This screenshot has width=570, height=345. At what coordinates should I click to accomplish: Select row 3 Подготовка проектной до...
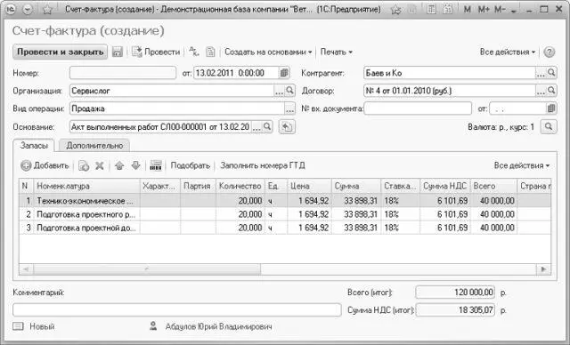[x=285, y=228]
